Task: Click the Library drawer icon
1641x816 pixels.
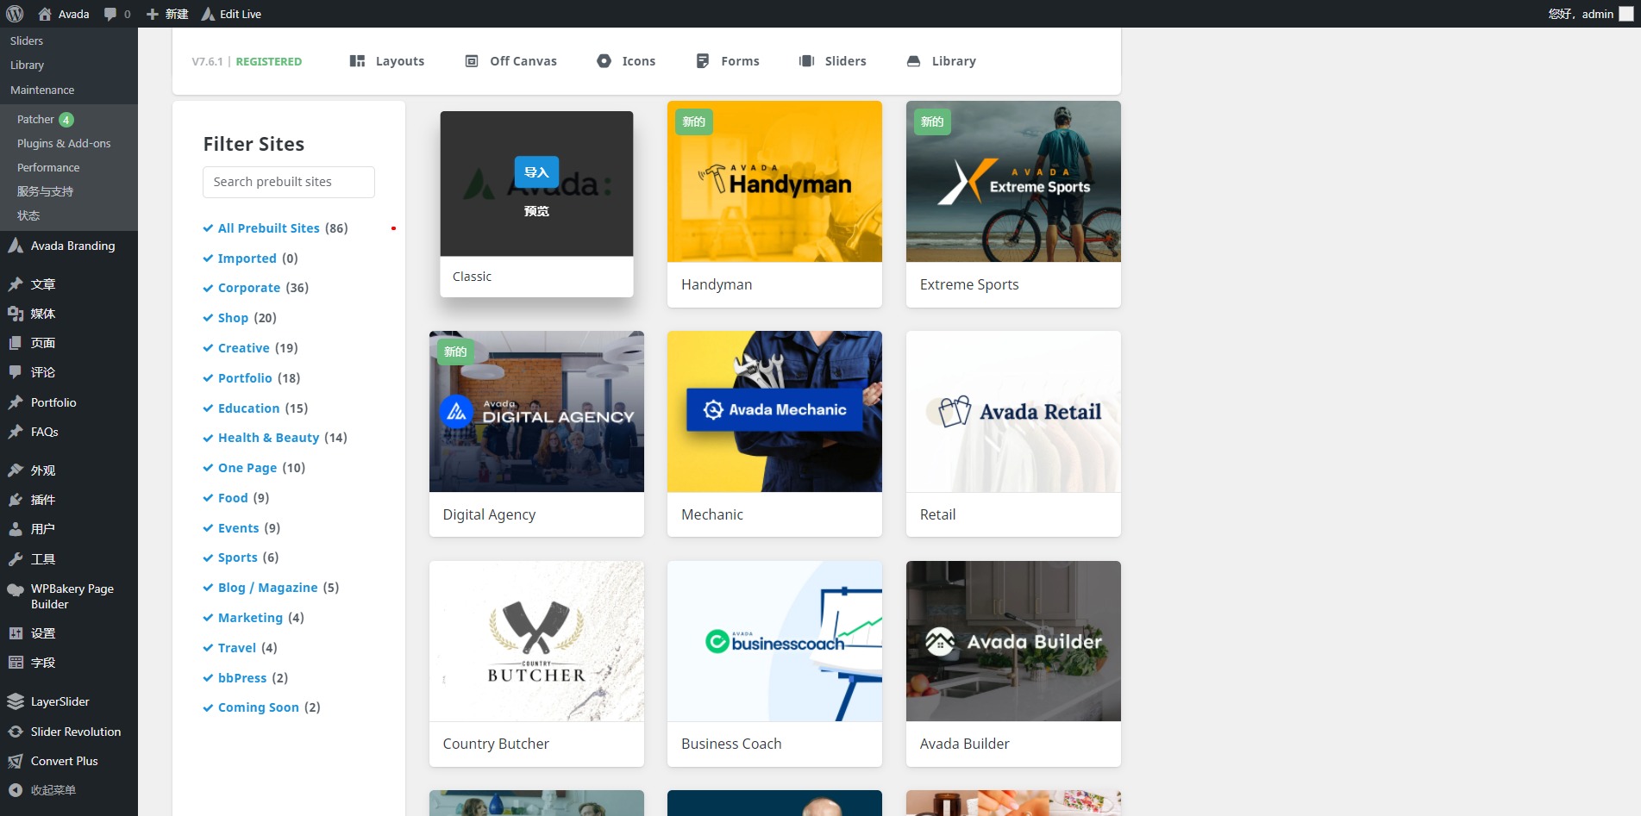Action: (x=913, y=61)
